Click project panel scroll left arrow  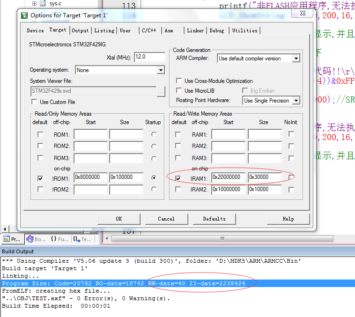coord(5,229)
